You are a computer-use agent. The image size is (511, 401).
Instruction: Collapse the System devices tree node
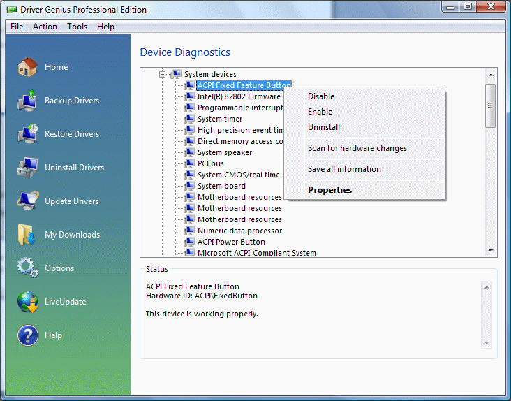point(162,74)
